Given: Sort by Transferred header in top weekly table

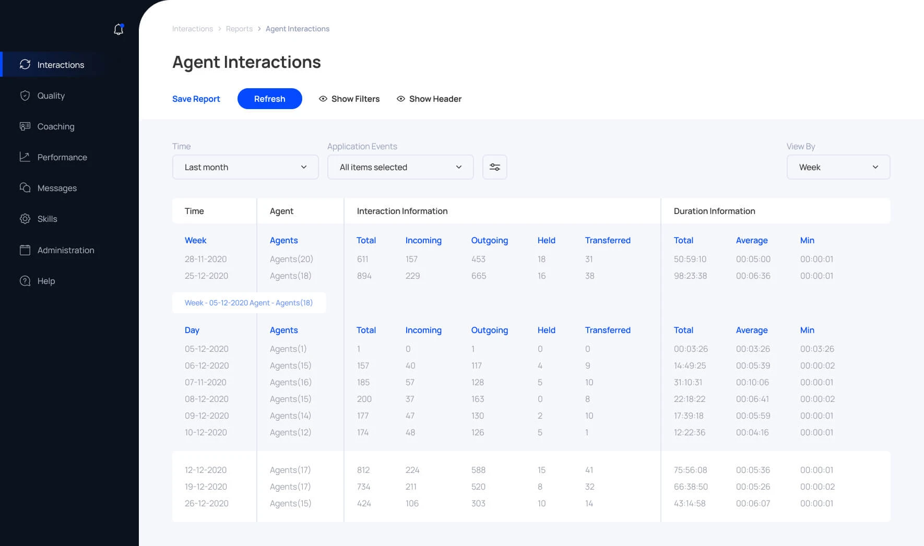Looking at the screenshot, I should [608, 240].
